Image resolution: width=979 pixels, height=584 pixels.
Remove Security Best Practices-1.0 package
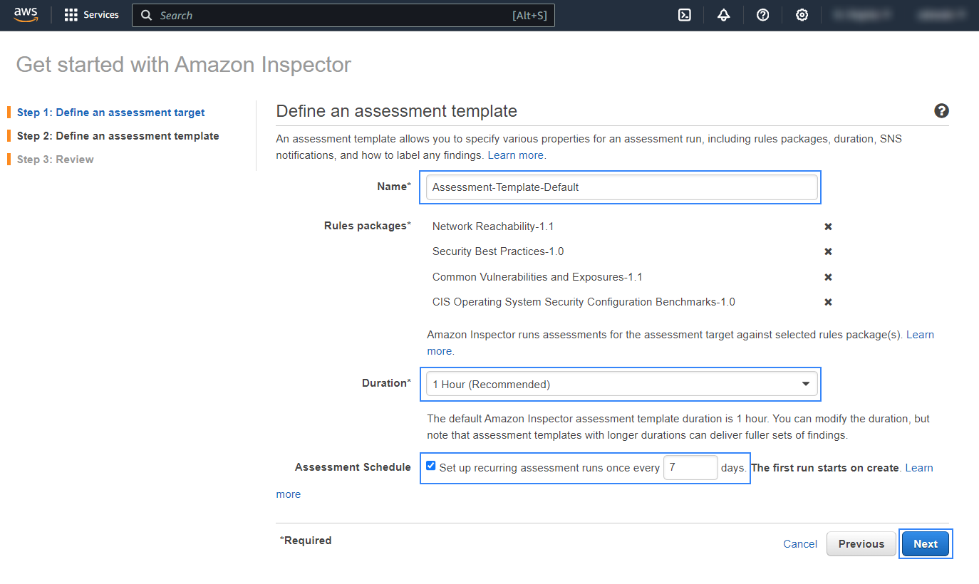pos(828,251)
